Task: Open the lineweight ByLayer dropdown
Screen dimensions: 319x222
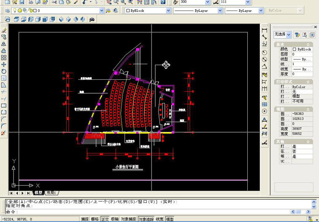Action: click(x=261, y=11)
